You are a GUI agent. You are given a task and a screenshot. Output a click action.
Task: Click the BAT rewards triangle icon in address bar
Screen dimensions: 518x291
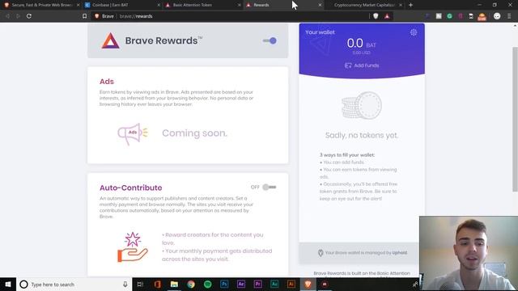click(387, 16)
